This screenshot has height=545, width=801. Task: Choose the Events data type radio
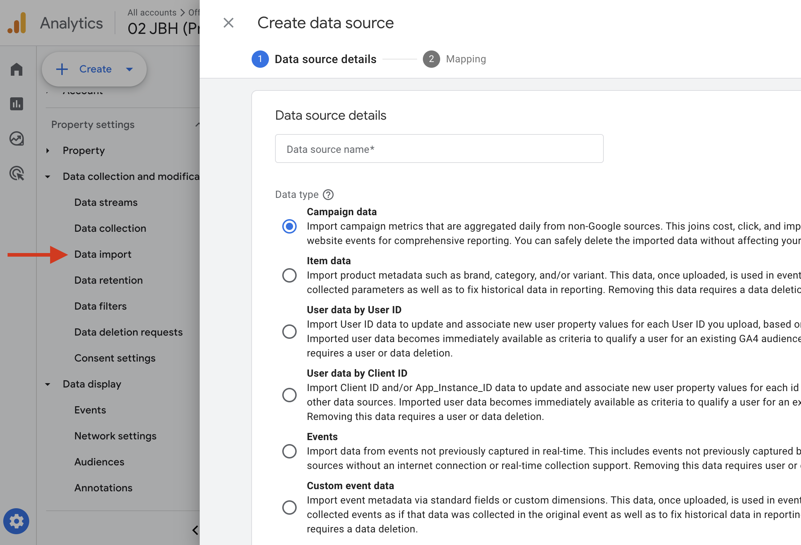coord(289,451)
